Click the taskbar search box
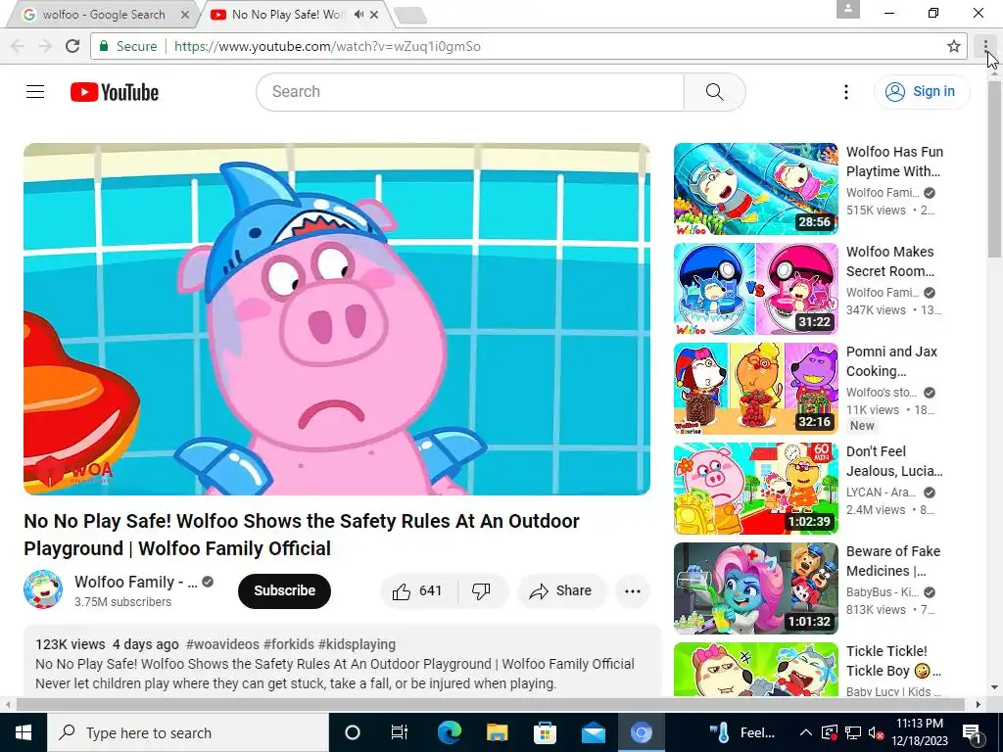The width and height of the screenshot is (1003, 752). [187, 732]
